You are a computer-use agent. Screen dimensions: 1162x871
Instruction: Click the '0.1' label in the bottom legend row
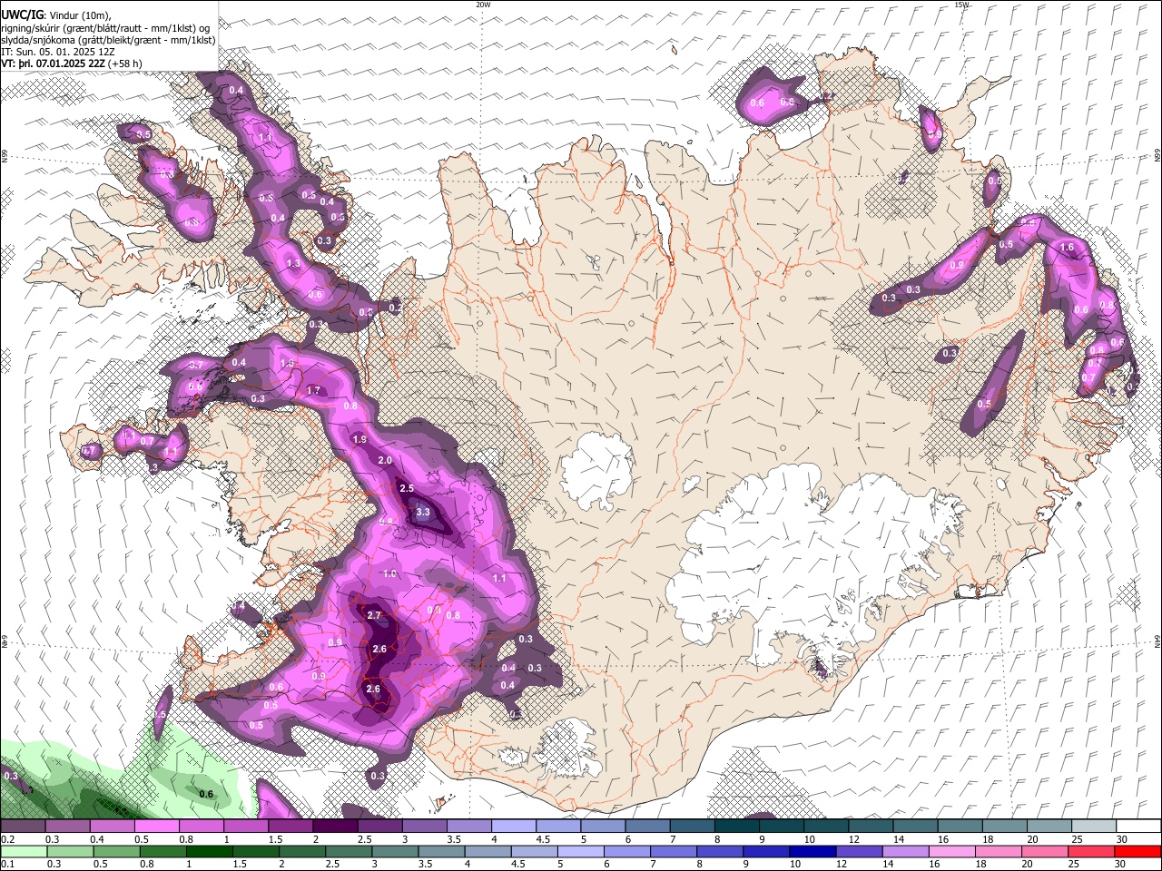[x=7, y=865]
